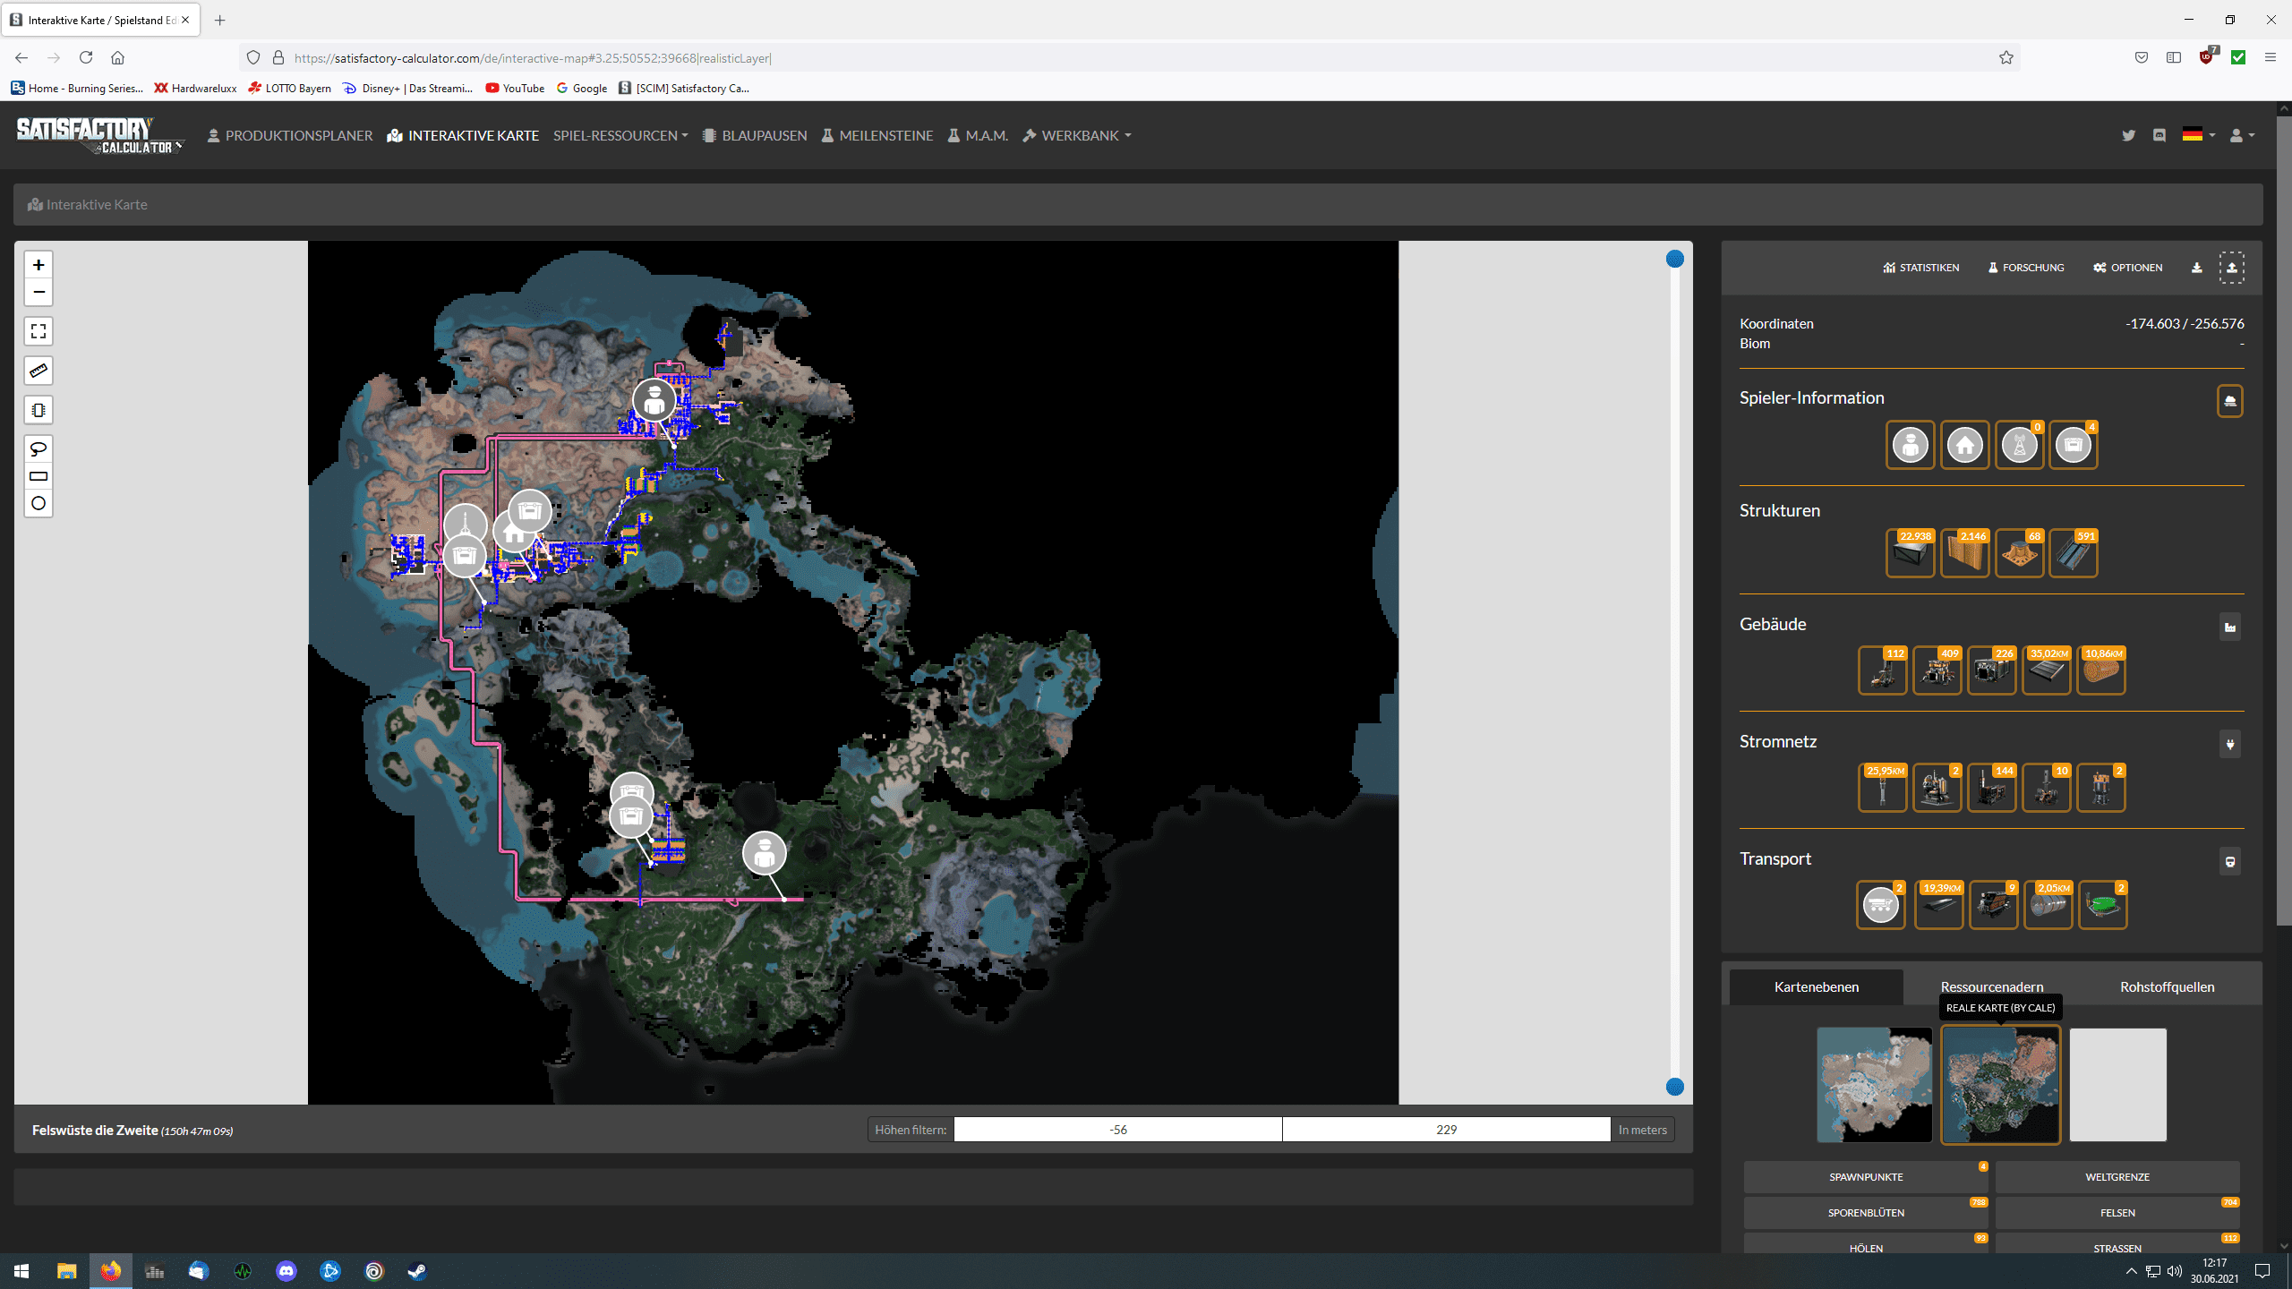This screenshot has width=2292, height=1289.
Task: Toggle conveyor belts layer showing 35,02km
Action: point(2047,670)
